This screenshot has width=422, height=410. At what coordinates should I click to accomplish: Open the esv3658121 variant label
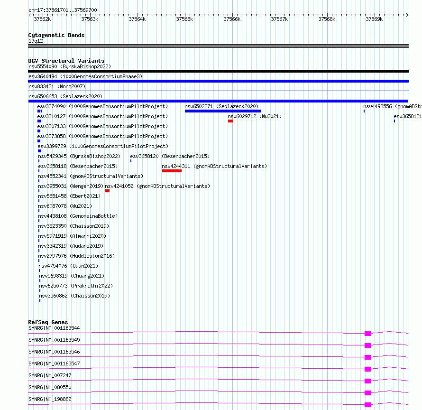(408, 116)
